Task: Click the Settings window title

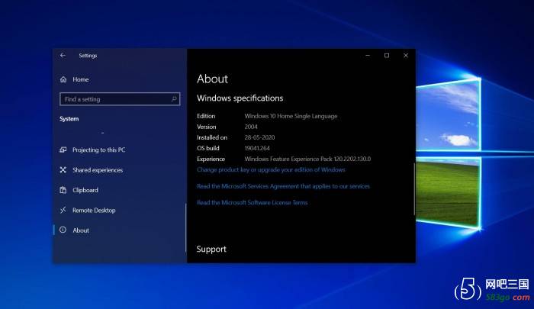Action: point(88,55)
